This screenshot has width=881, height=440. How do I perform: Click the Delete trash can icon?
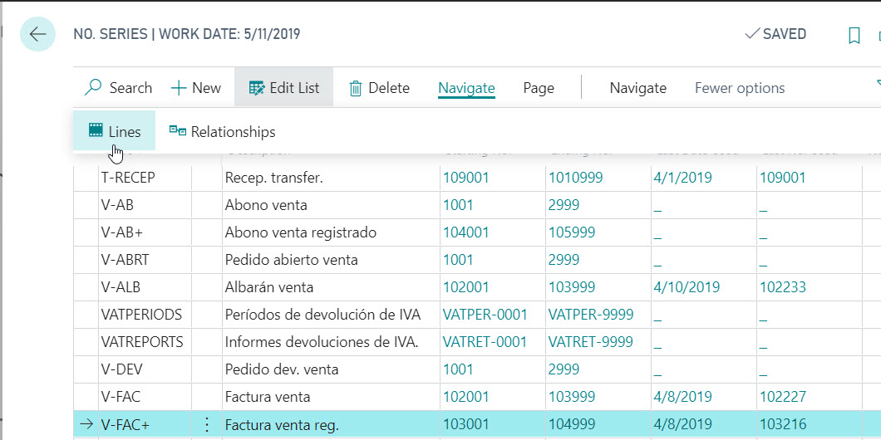coord(355,88)
